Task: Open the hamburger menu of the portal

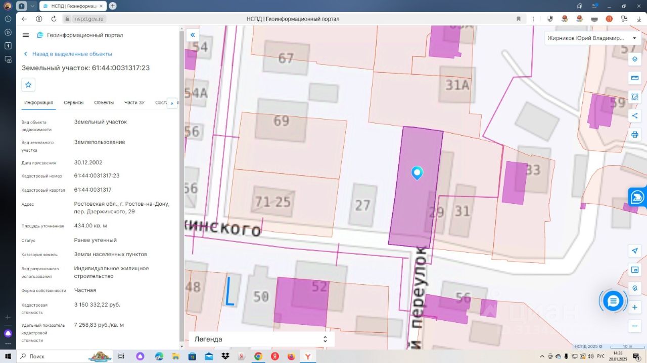Action: (x=26, y=35)
